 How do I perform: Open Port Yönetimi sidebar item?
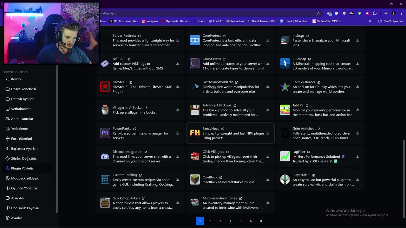click(x=28, y=138)
